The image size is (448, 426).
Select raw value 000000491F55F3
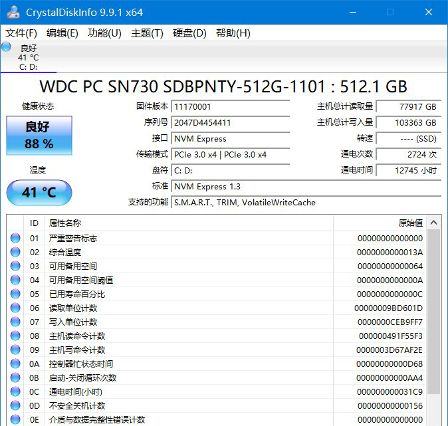pyautogui.click(x=391, y=336)
